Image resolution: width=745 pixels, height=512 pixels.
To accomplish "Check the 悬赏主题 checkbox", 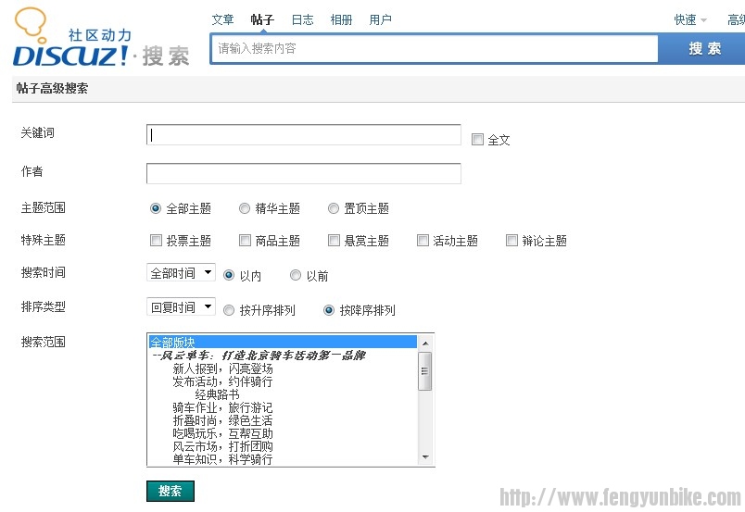I will [x=334, y=241].
